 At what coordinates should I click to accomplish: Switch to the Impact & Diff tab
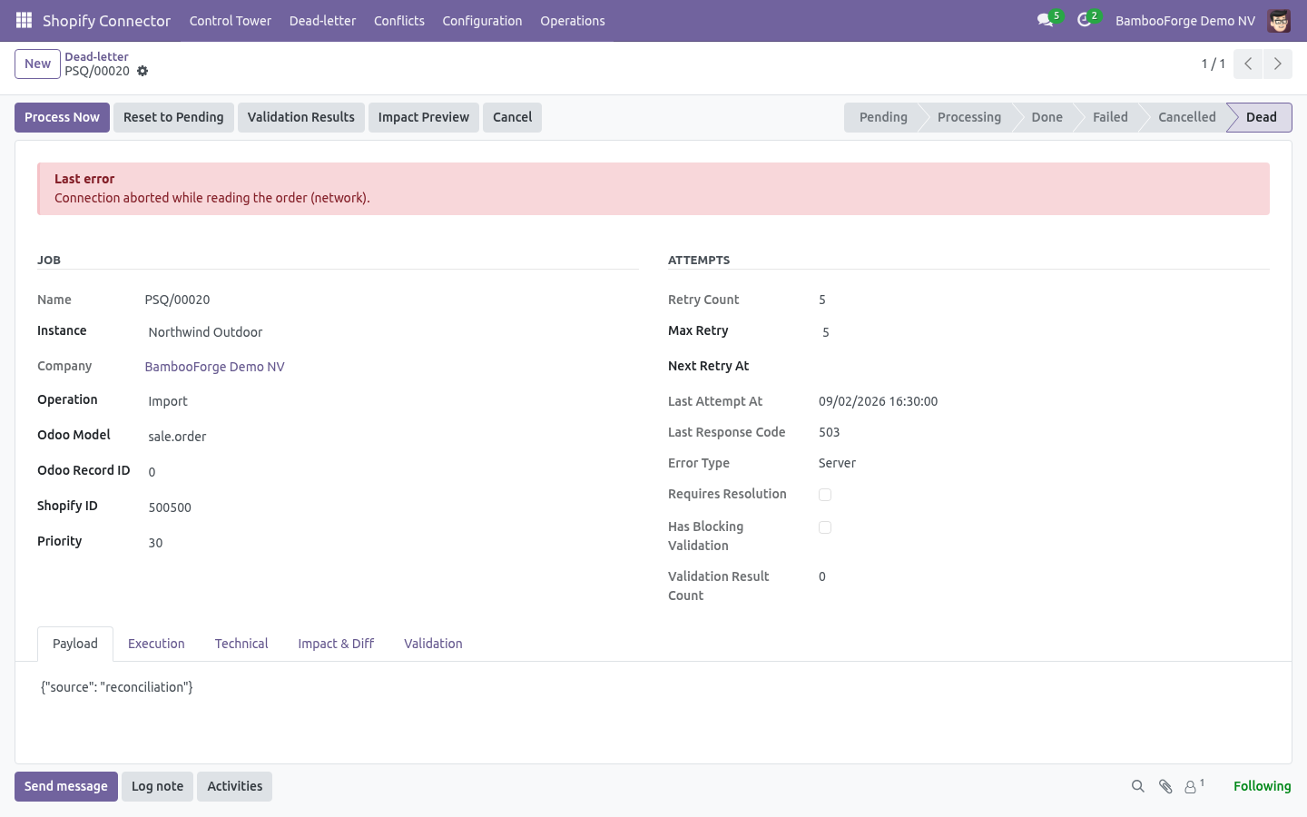coord(336,644)
